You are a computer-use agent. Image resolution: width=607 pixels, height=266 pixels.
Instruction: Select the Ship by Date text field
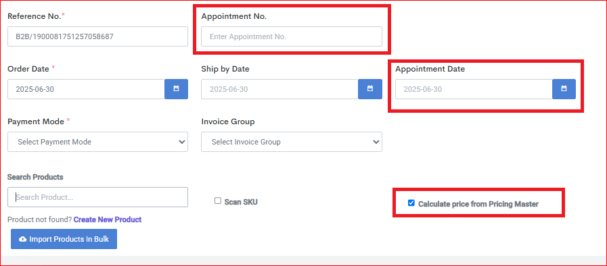279,89
